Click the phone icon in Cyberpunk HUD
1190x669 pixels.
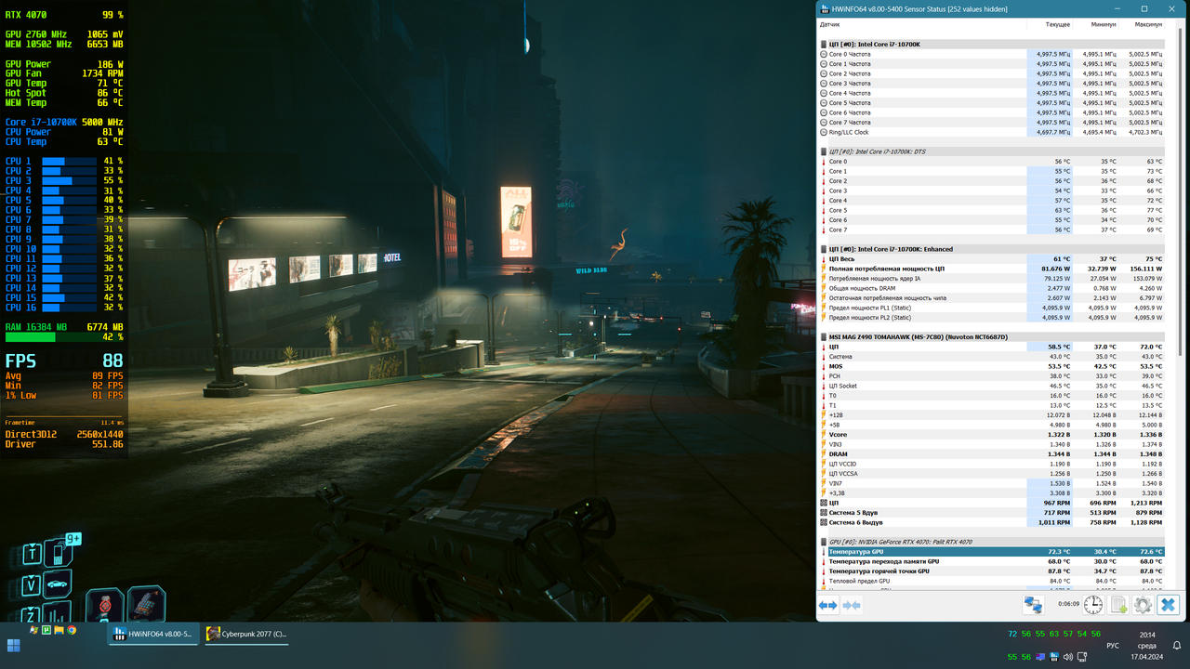(58, 555)
